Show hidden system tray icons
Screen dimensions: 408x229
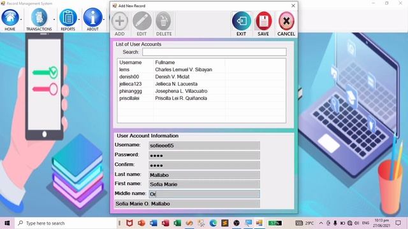tap(321, 223)
